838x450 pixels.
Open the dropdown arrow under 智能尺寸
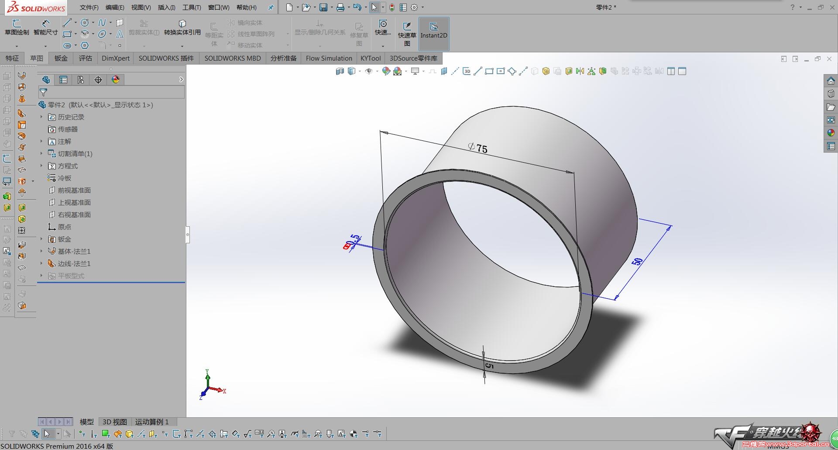tap(45, 46)
